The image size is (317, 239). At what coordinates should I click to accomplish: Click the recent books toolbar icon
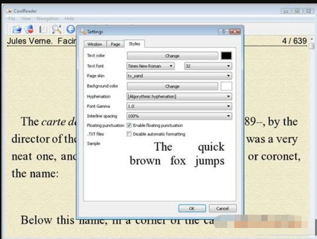click(x=29, y=29)
